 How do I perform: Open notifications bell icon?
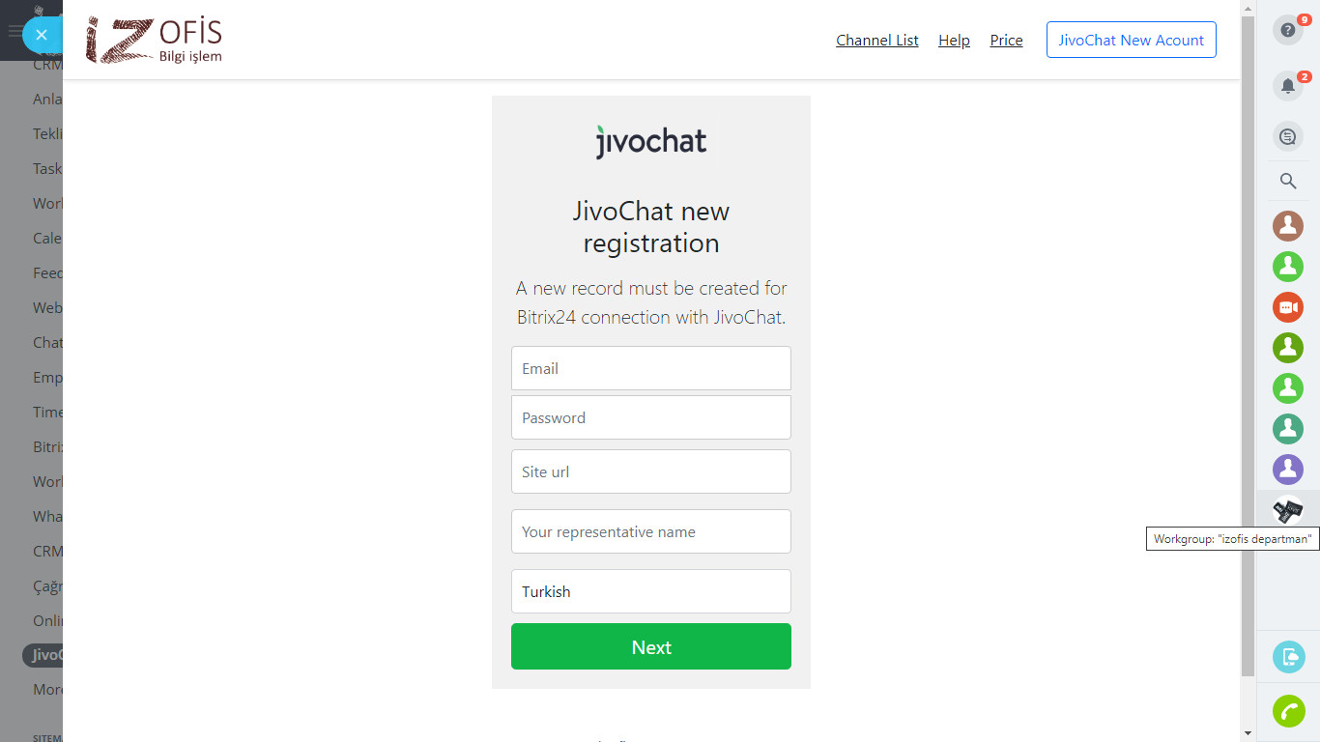click(1287, 86)
